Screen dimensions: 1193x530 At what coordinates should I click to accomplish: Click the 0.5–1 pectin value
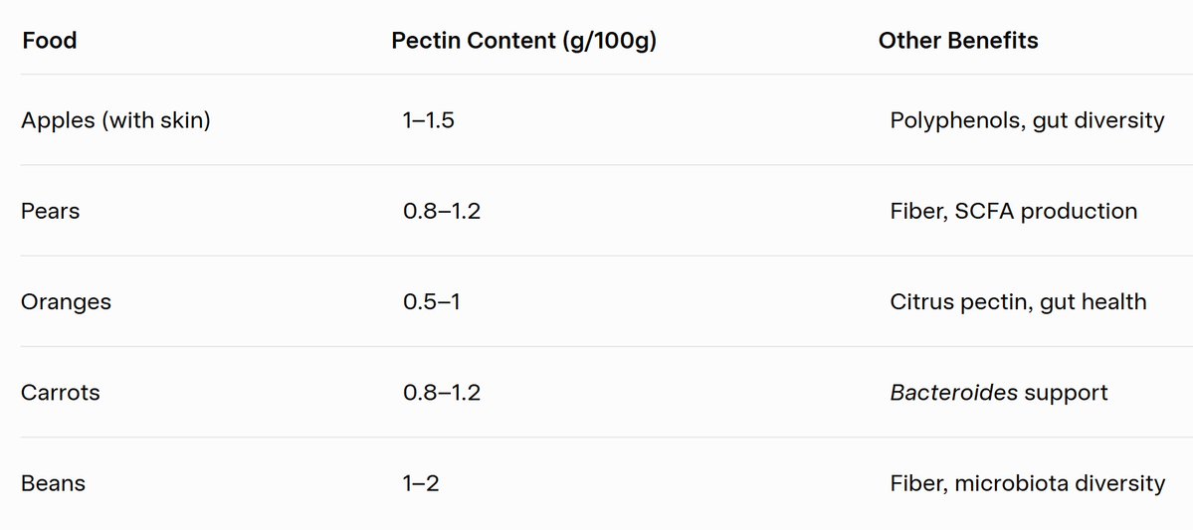tap(432, 302)
